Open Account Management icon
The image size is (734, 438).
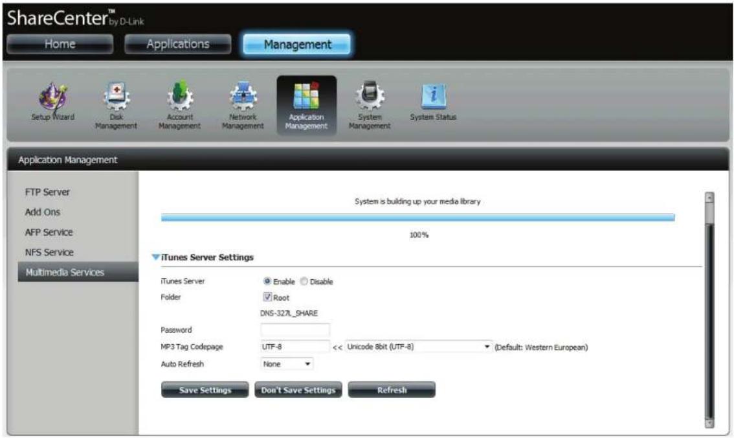point(180,106)
